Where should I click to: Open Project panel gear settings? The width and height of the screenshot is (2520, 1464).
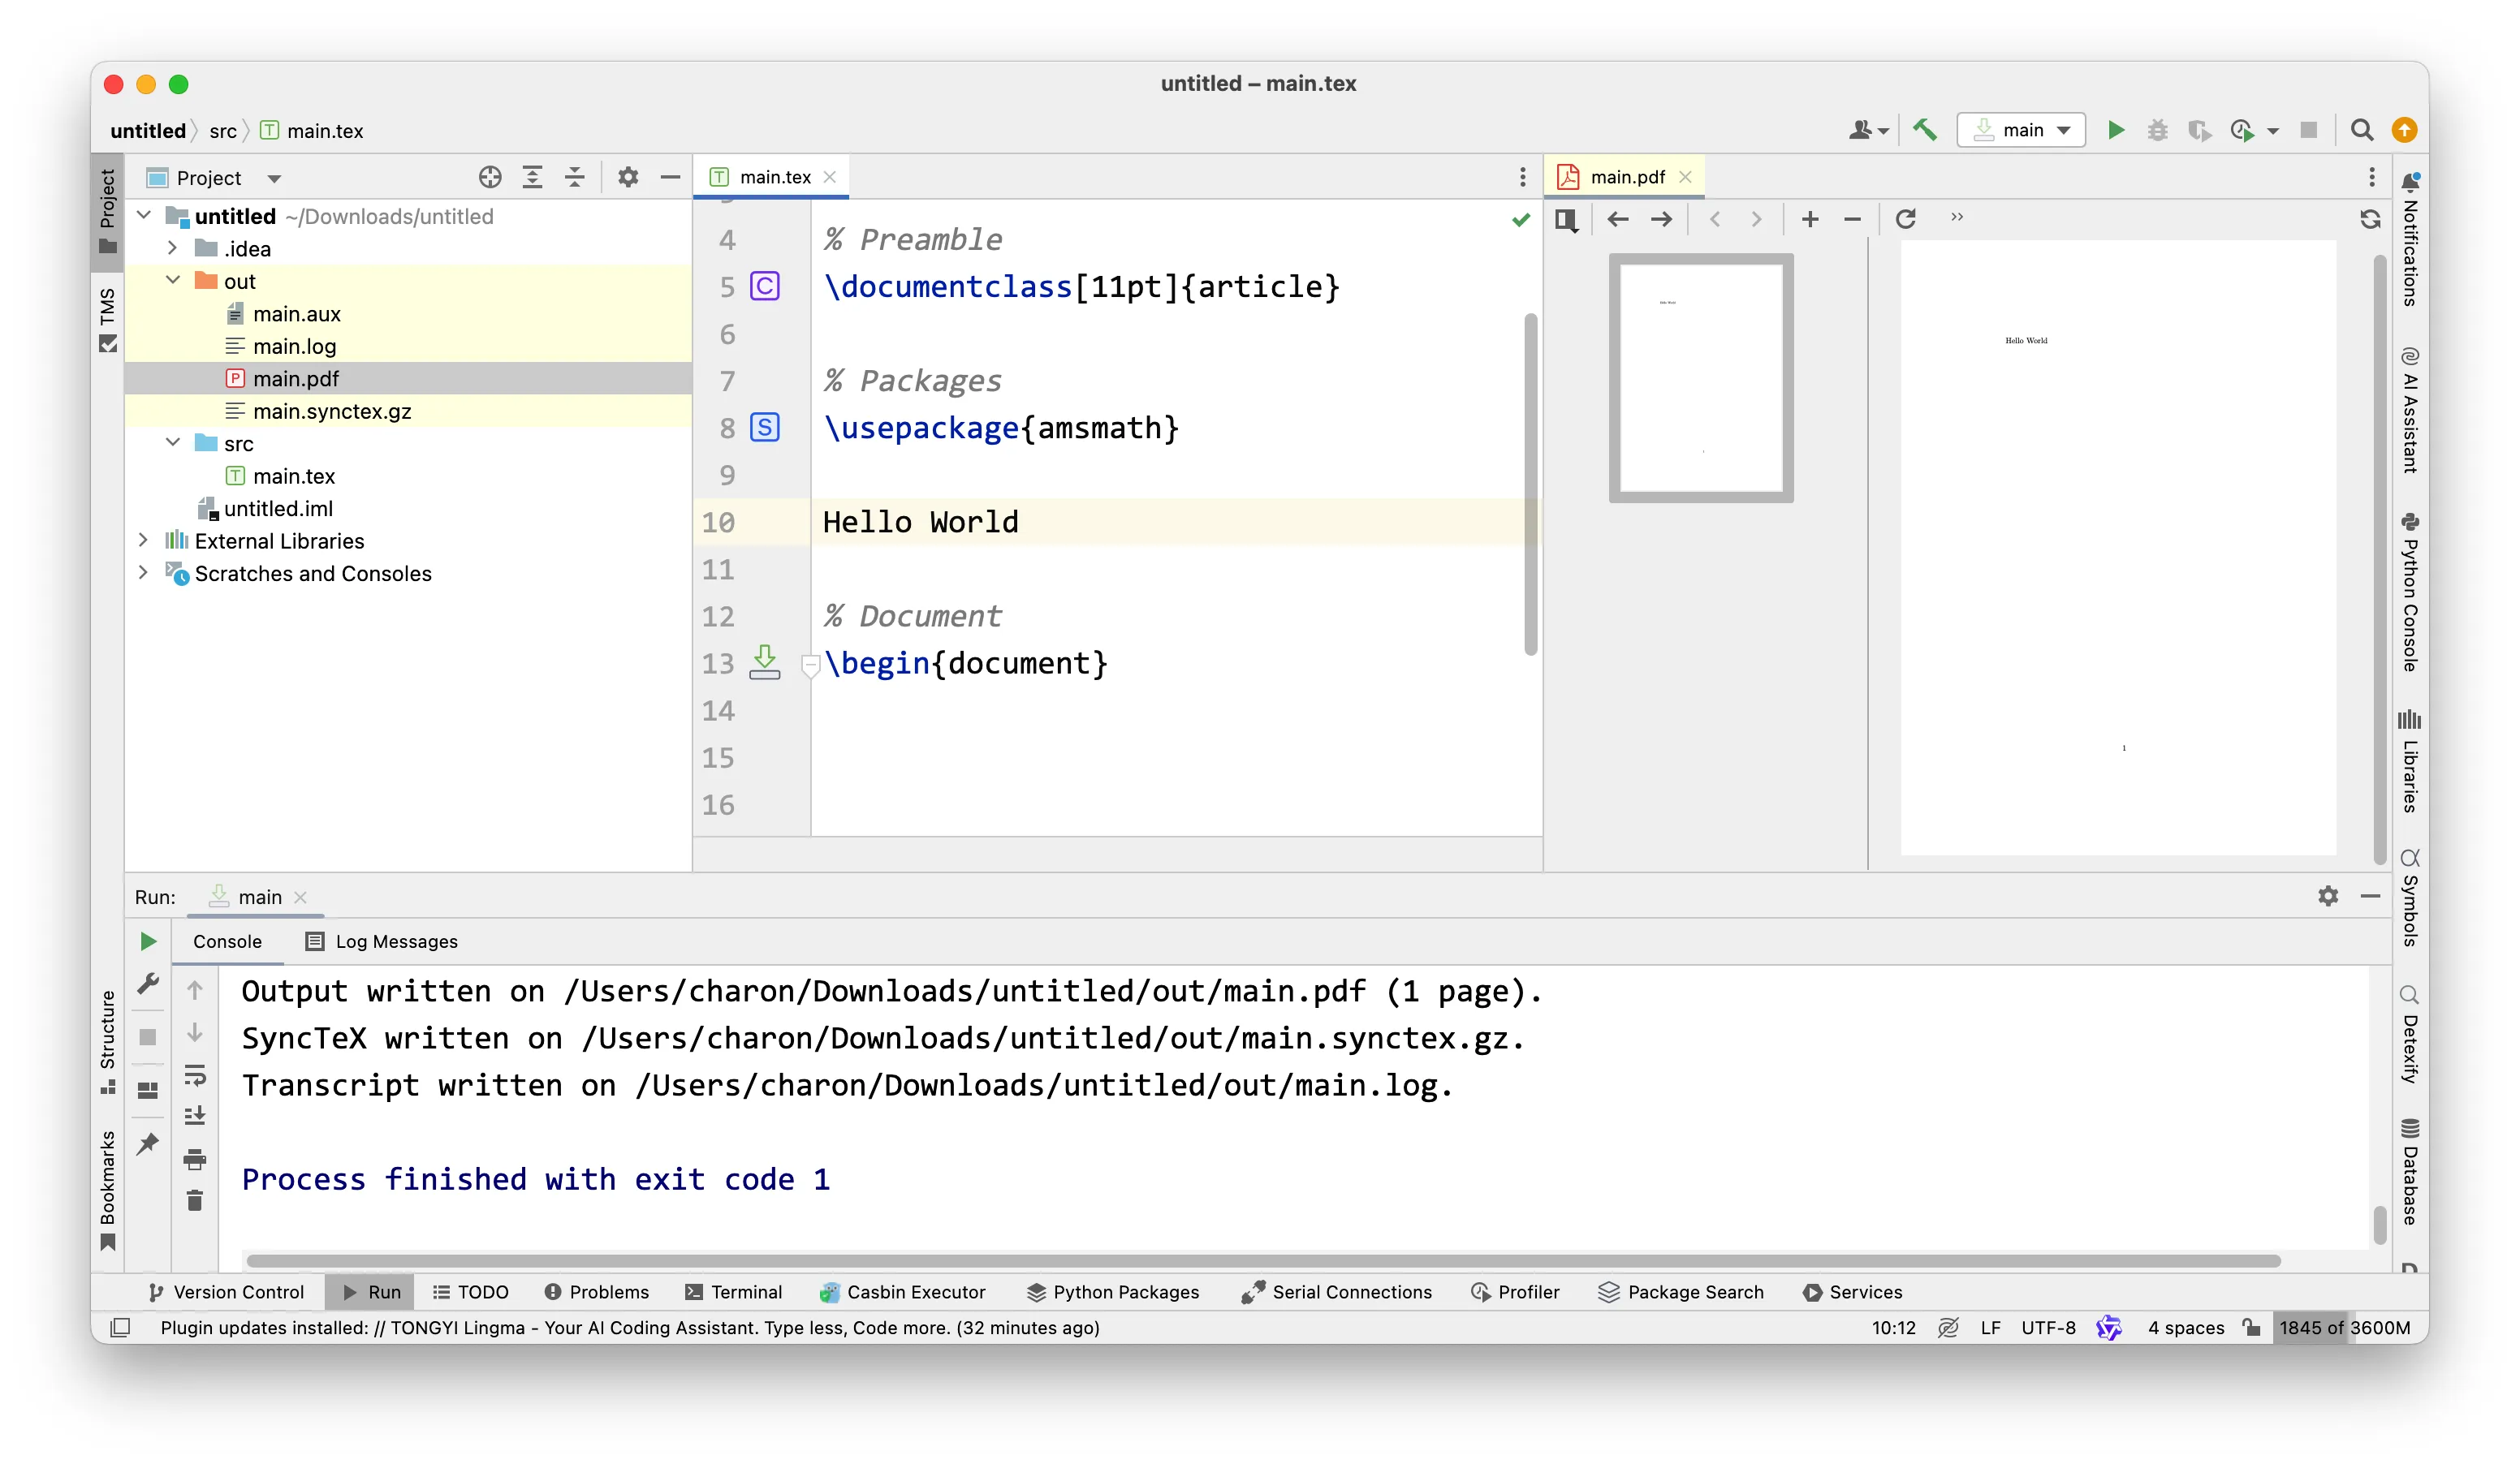pyautogui.click(x=628, y=178)
